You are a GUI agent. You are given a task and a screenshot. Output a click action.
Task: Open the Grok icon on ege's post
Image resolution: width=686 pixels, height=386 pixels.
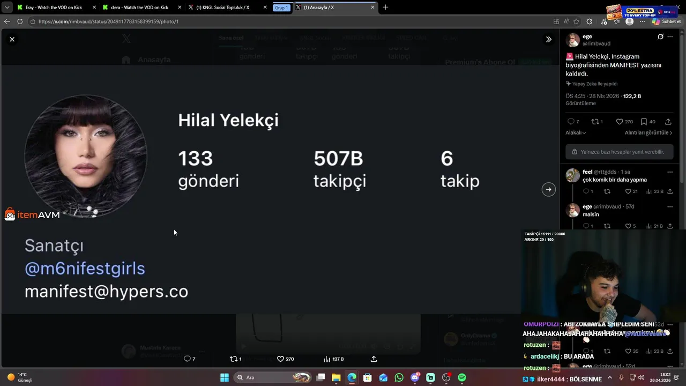660,37
